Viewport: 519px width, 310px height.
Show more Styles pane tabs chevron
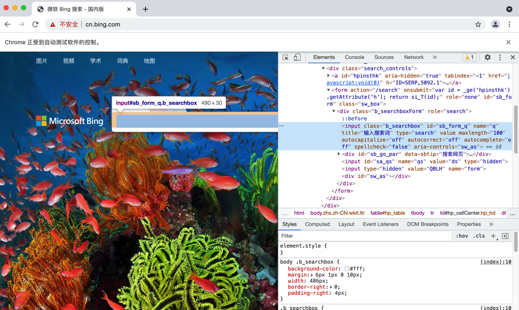(491, 224)
